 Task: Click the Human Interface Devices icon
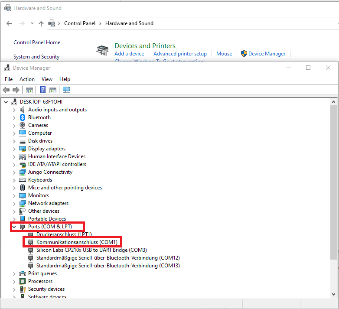tap(23, 156)
